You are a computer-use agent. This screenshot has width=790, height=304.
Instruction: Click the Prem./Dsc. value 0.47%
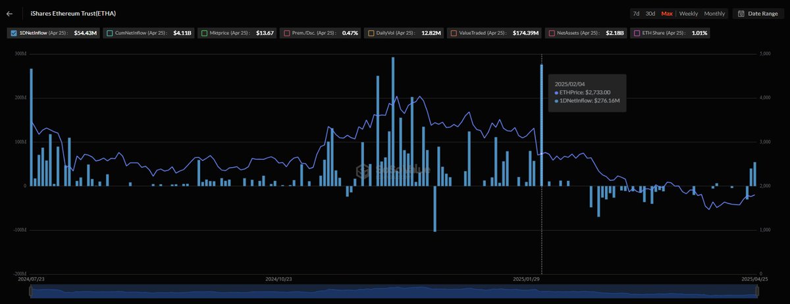[350, 33]
